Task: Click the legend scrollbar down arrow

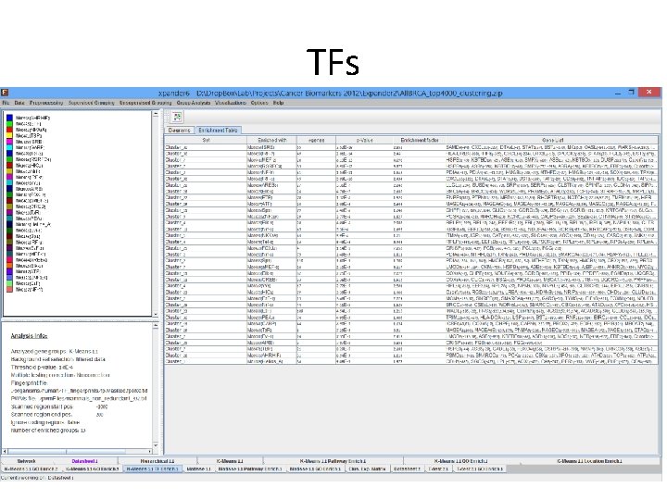Action: [x=156, y=314]
